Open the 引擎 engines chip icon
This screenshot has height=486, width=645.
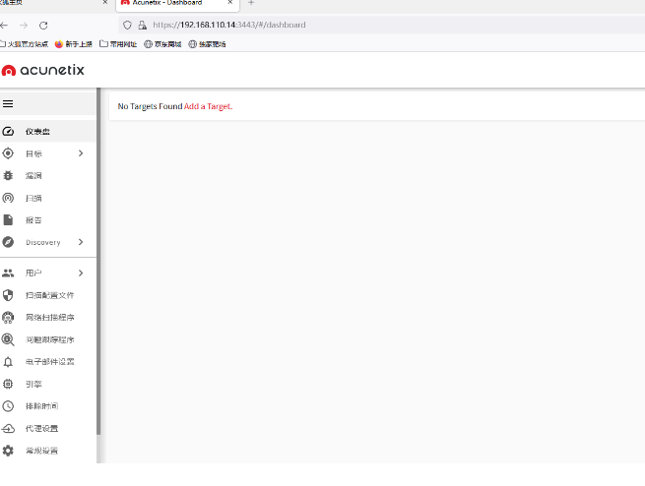8,384
